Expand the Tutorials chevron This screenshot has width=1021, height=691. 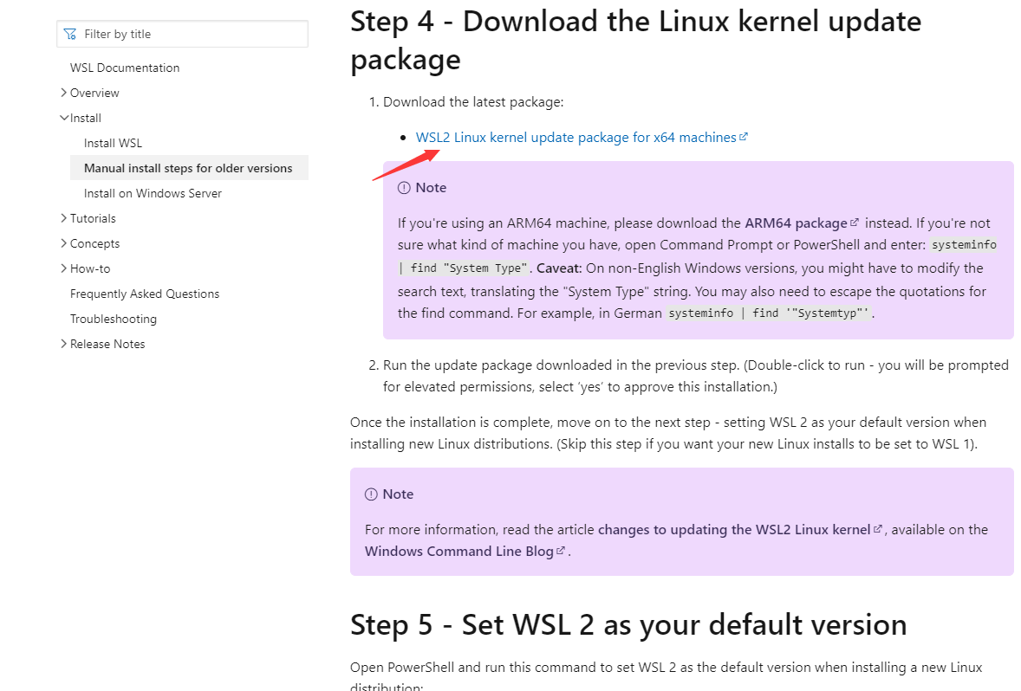(x=64, y=218)
